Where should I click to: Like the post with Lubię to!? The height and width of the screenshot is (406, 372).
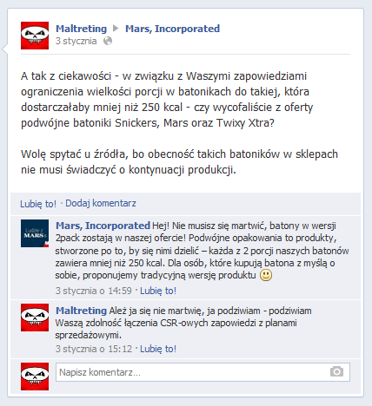(38, 204)
